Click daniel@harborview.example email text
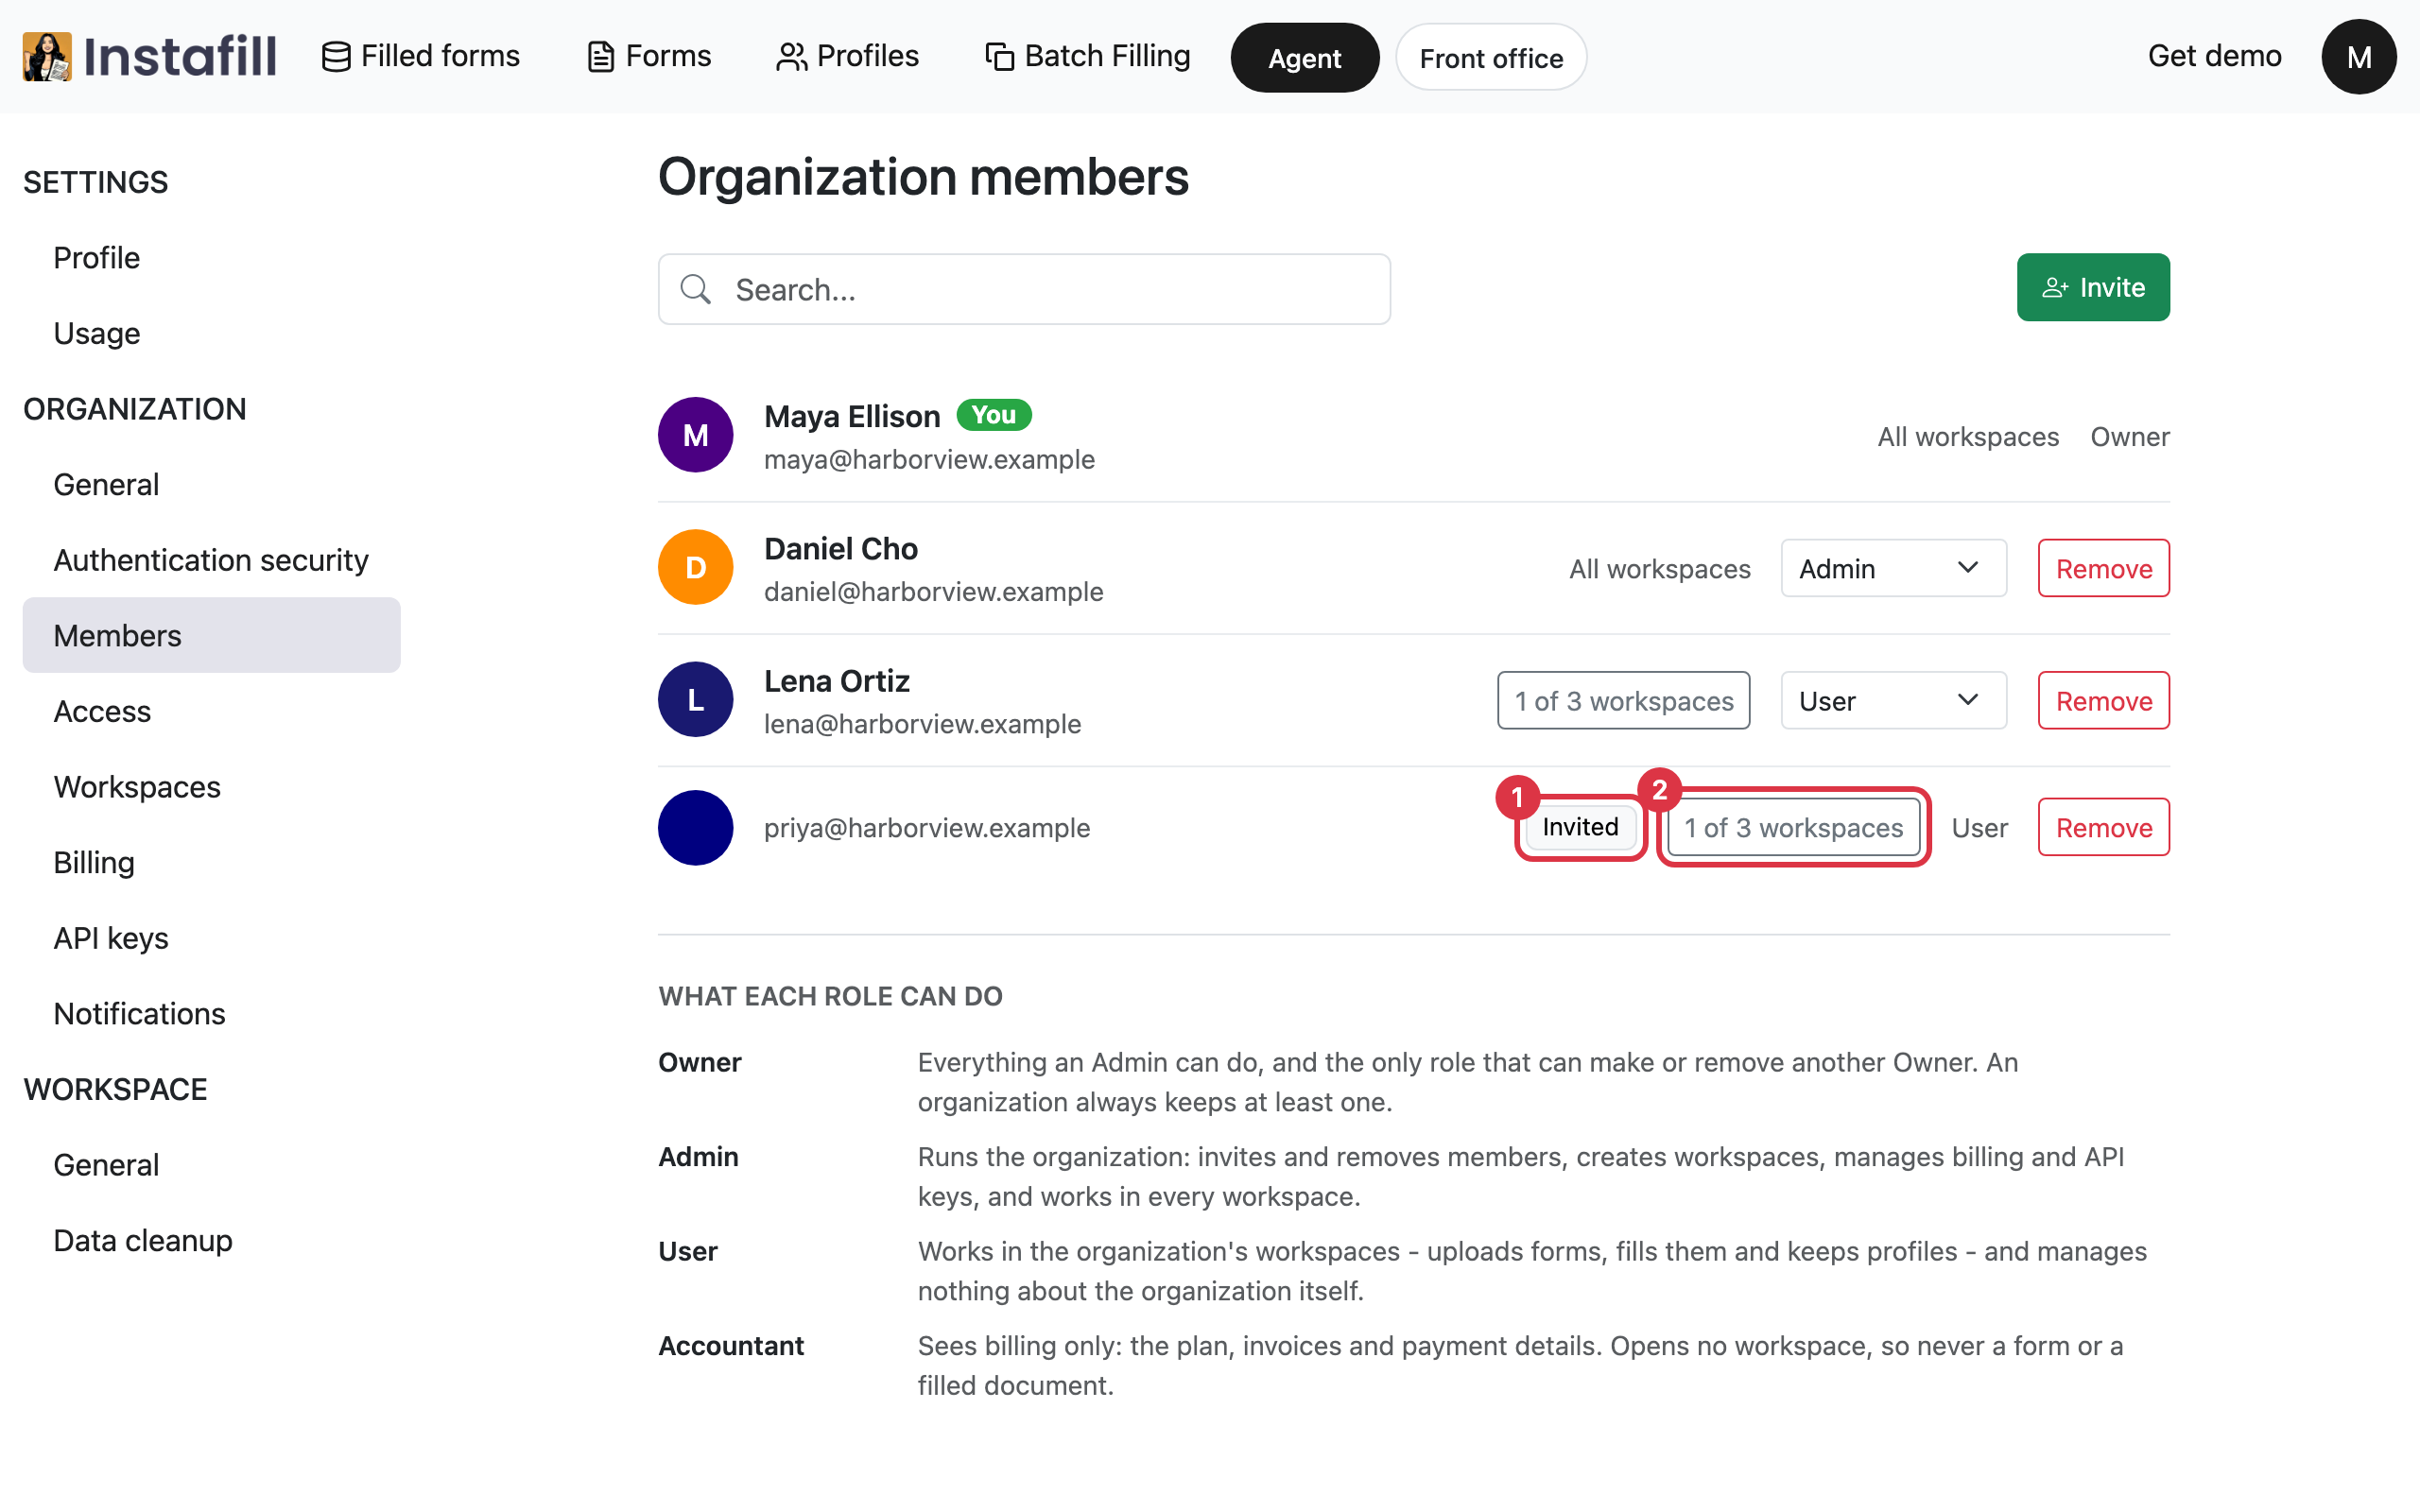 click(x=933, y=591)
